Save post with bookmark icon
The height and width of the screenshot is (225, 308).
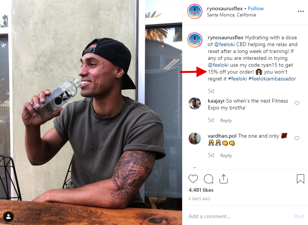pos(300,179)
